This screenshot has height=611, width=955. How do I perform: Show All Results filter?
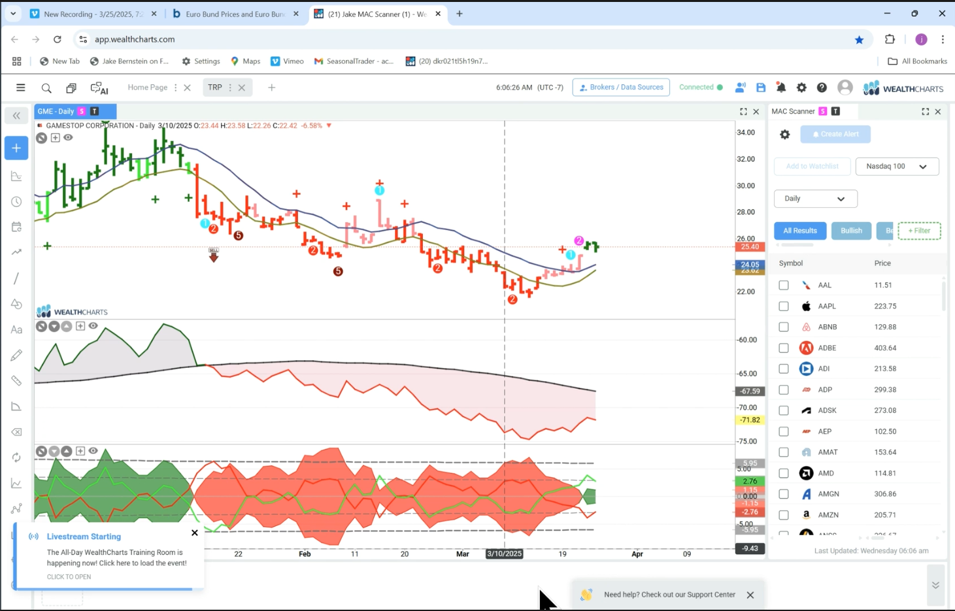(x=800, y=231)
